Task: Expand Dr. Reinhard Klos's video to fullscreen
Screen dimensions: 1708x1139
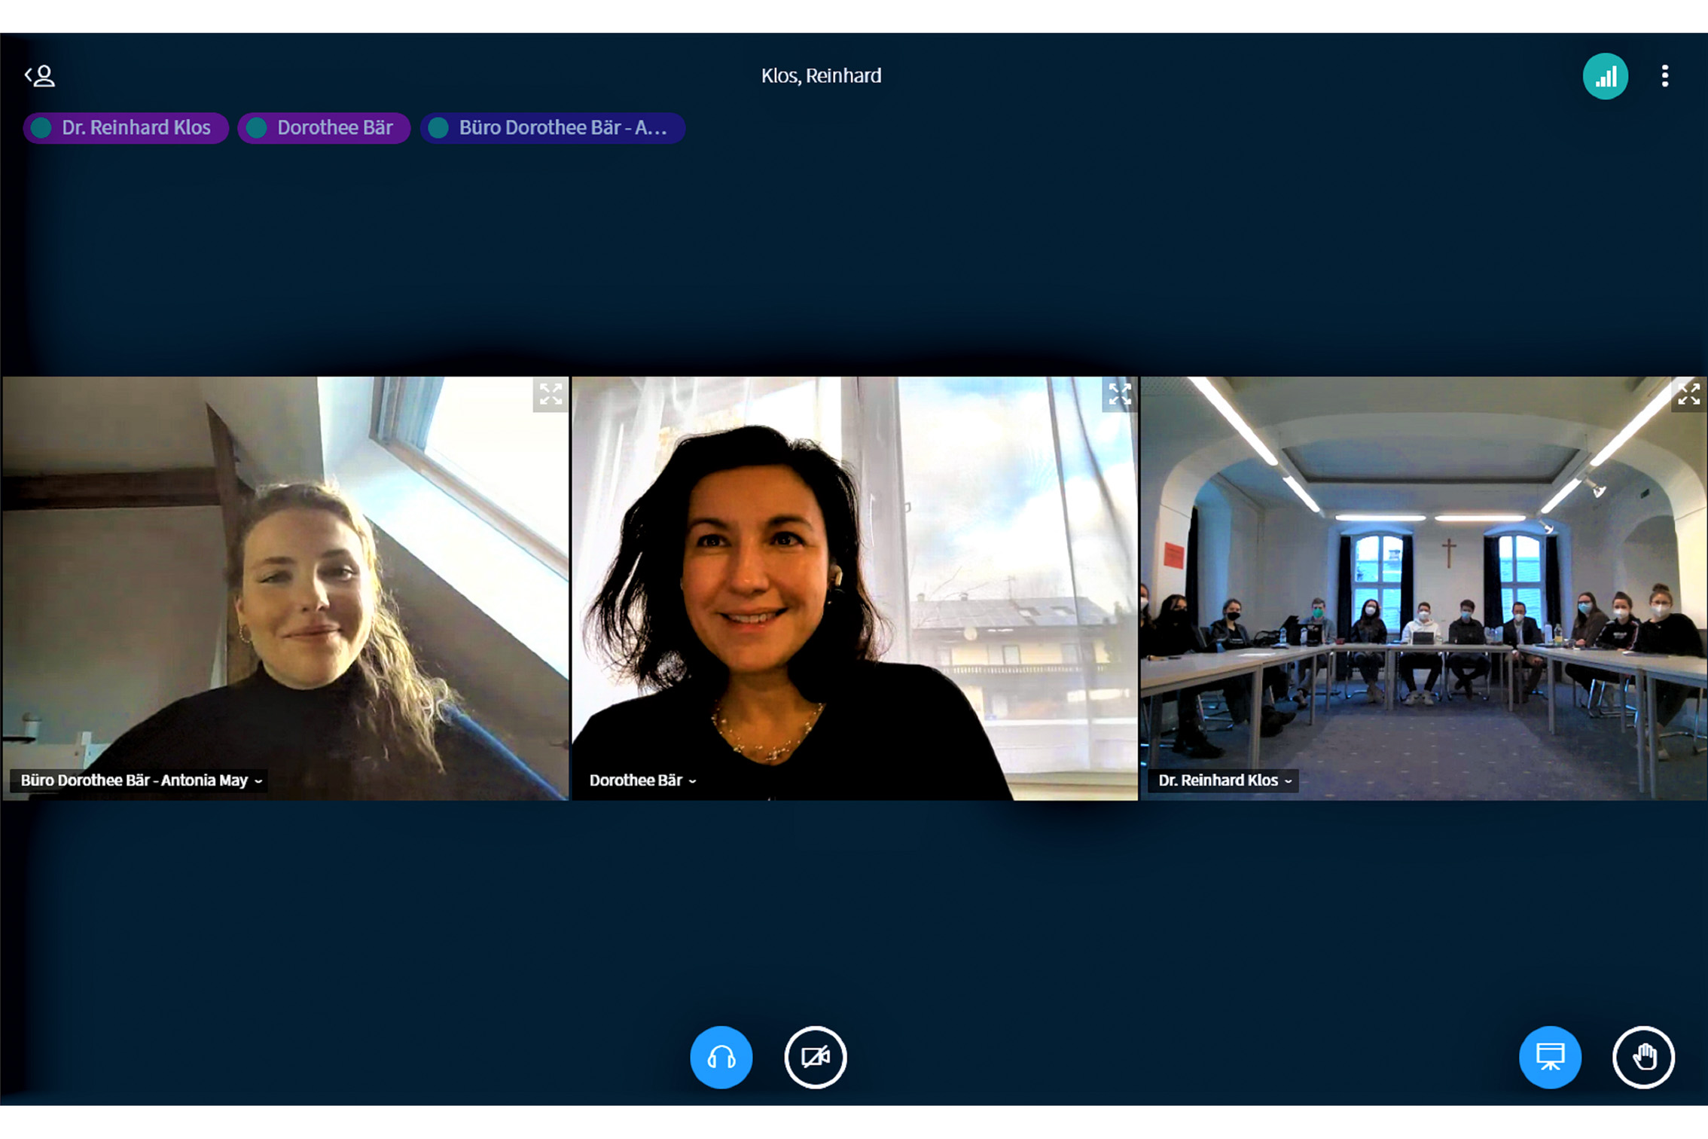Action: (x=1689, y=394)
